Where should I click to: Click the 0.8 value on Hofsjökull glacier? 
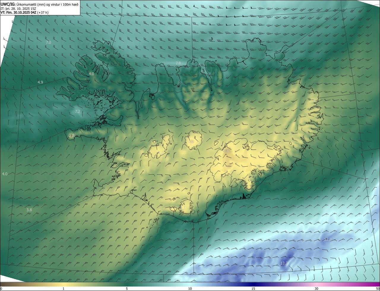pyautogui.click(x=191, y=142)
